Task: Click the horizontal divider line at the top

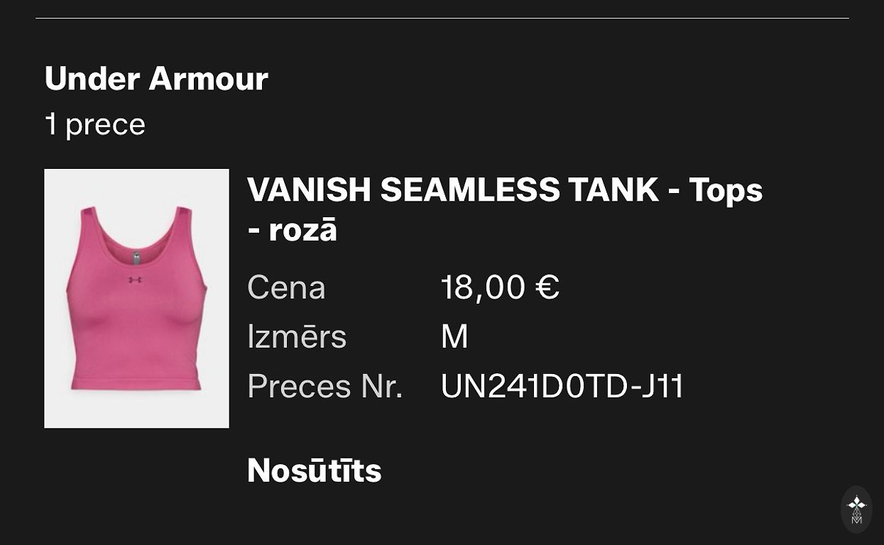Action: click(442, 18)
